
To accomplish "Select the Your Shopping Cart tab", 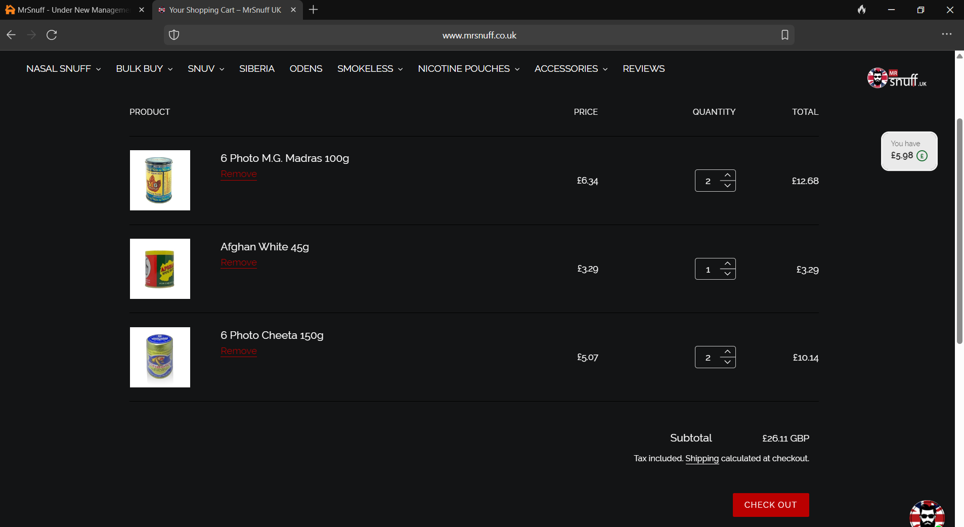I will 228,10.
